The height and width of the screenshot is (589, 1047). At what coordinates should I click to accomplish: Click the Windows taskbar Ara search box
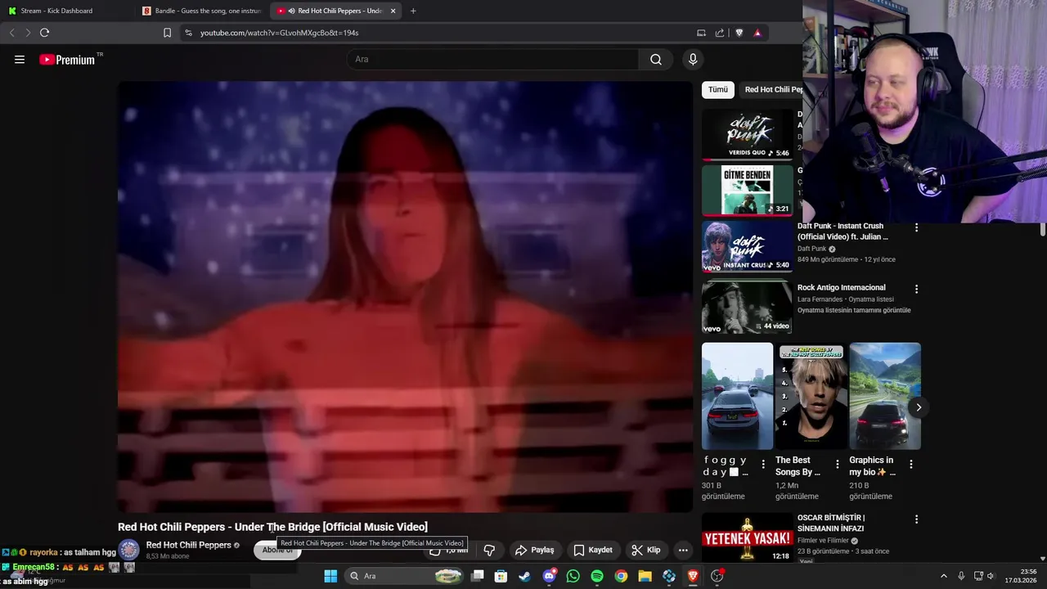pyautogui.click(x=404, y=576)
